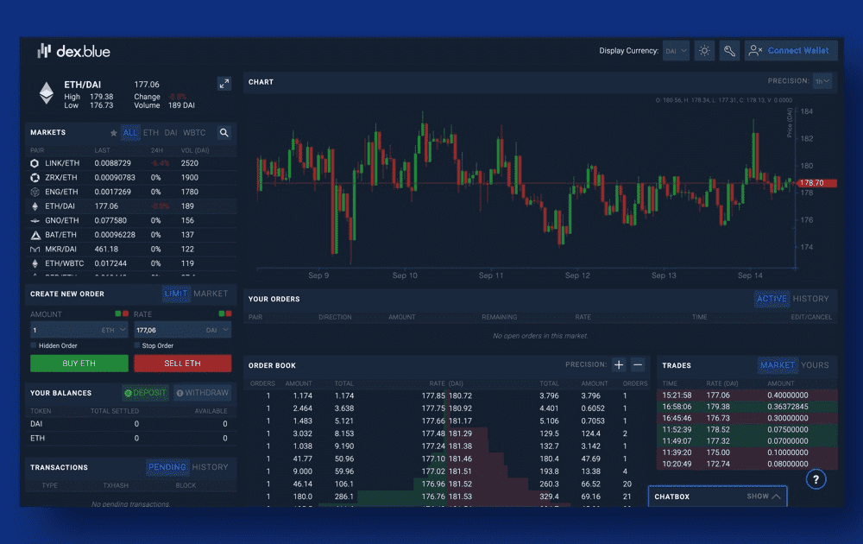The height and width of the screenshot is (544, 863).
Task: Click the theme brightness icon in the header
Action: pos(704,50)
